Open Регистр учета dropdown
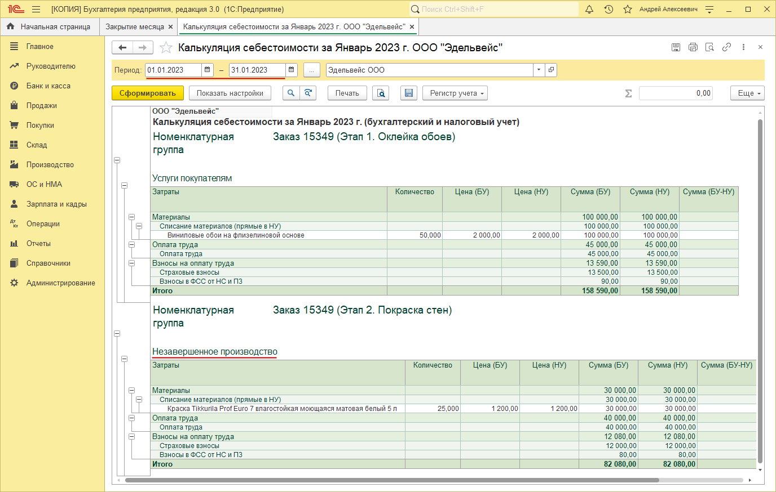 pos(455,93)
